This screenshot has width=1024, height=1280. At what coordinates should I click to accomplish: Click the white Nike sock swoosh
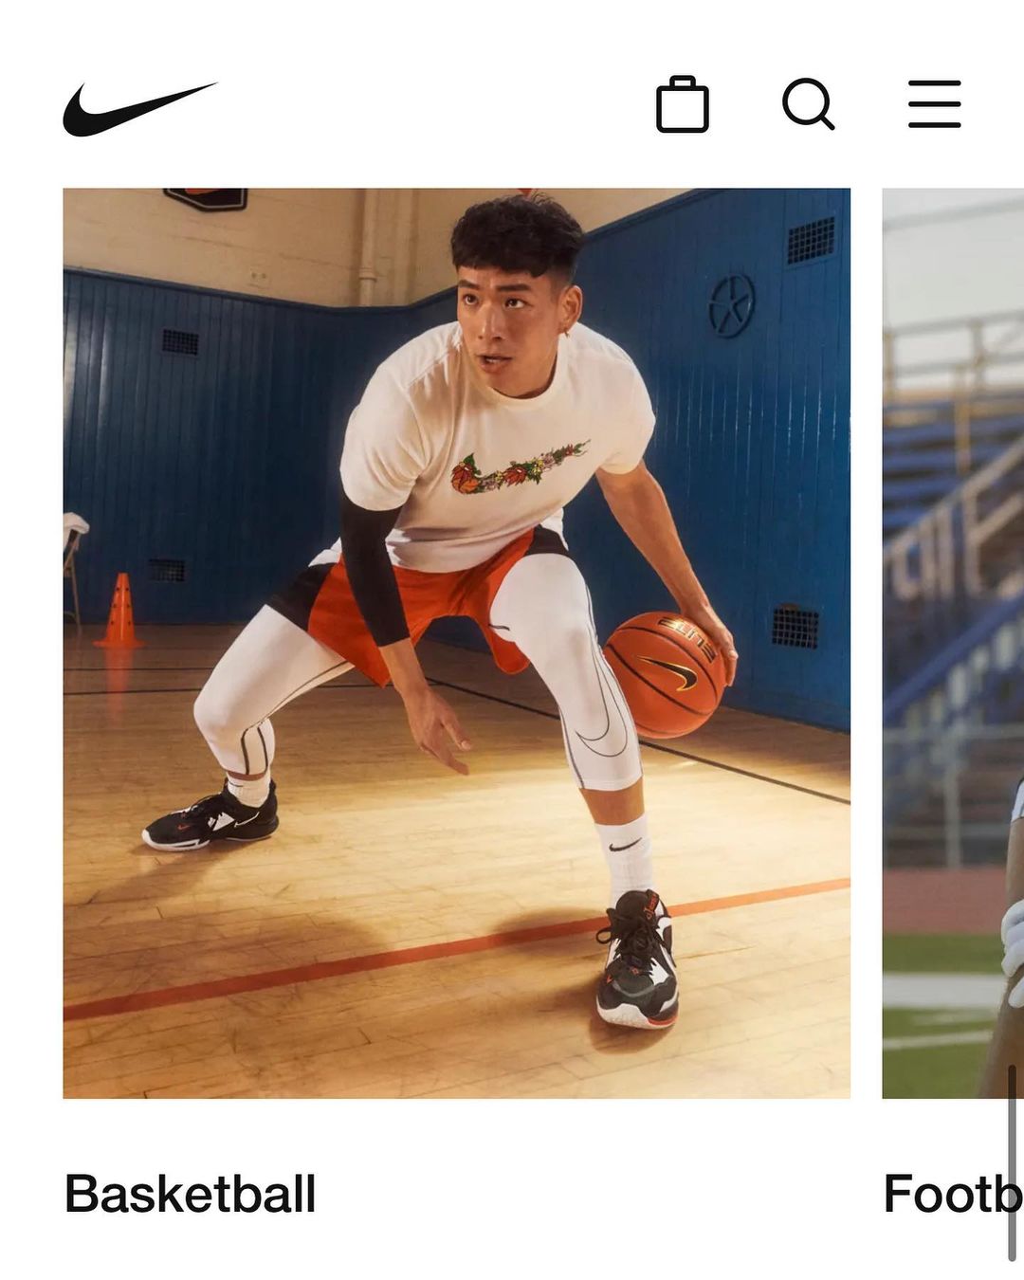click(624, 846)
